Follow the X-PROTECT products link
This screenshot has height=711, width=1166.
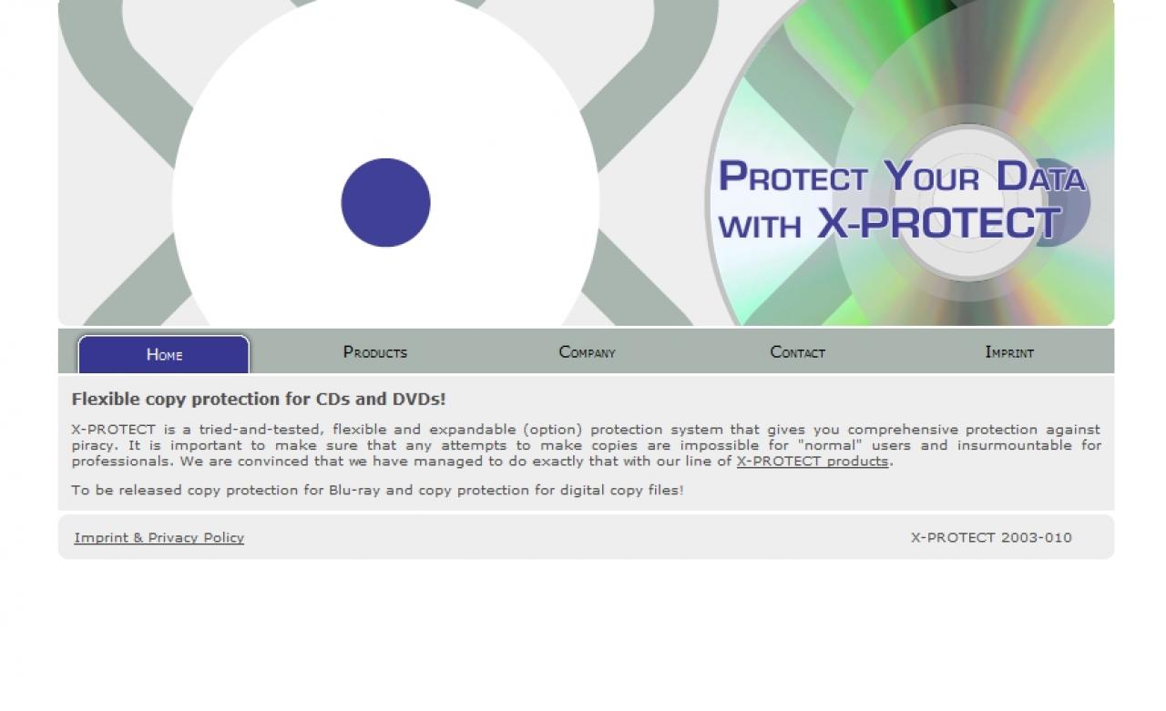813,462
